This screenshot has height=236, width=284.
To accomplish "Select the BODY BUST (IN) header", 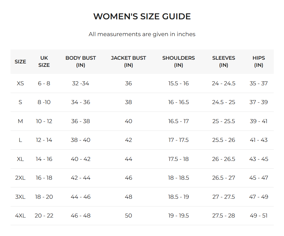I will point(81,62).
